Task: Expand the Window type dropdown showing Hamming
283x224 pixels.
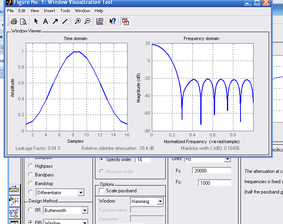Action: (x=160, y=201)
